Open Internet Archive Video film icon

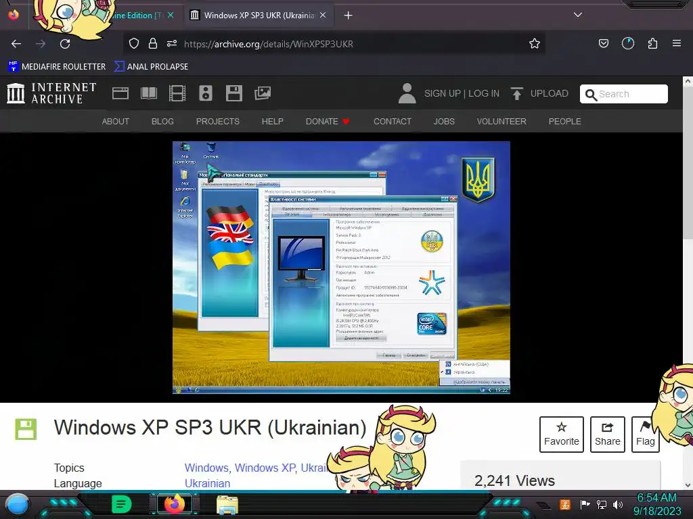(x=177, y=93)
